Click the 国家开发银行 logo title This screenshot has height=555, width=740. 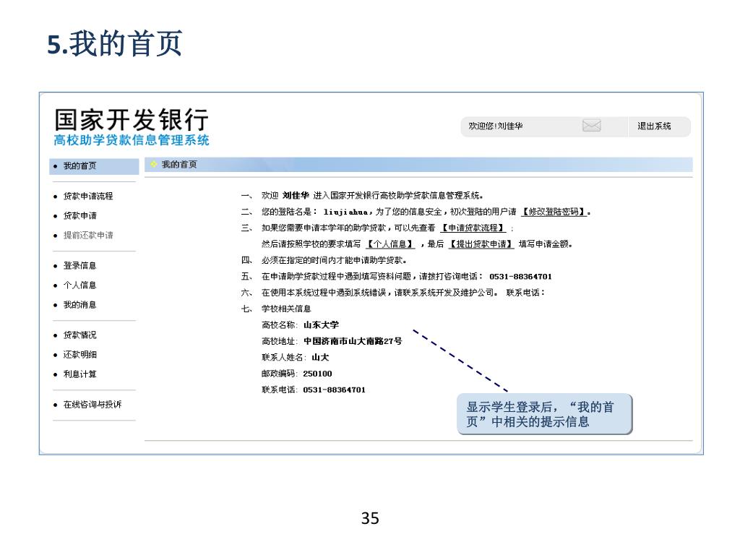[x=132, y=119]
